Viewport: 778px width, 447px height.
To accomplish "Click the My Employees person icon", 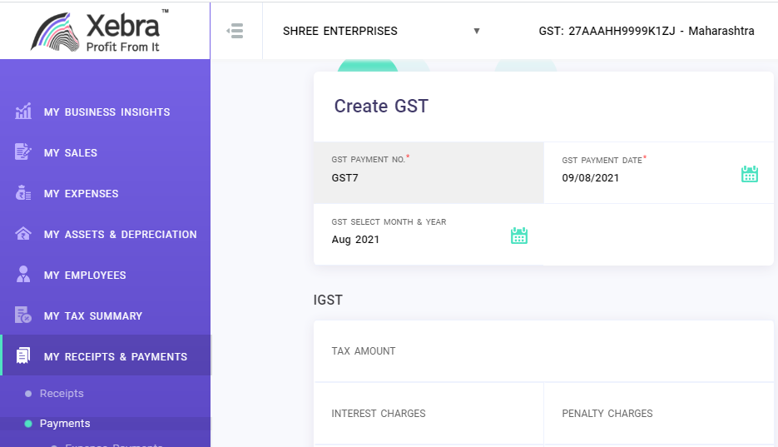I will (x=23, y=275).
